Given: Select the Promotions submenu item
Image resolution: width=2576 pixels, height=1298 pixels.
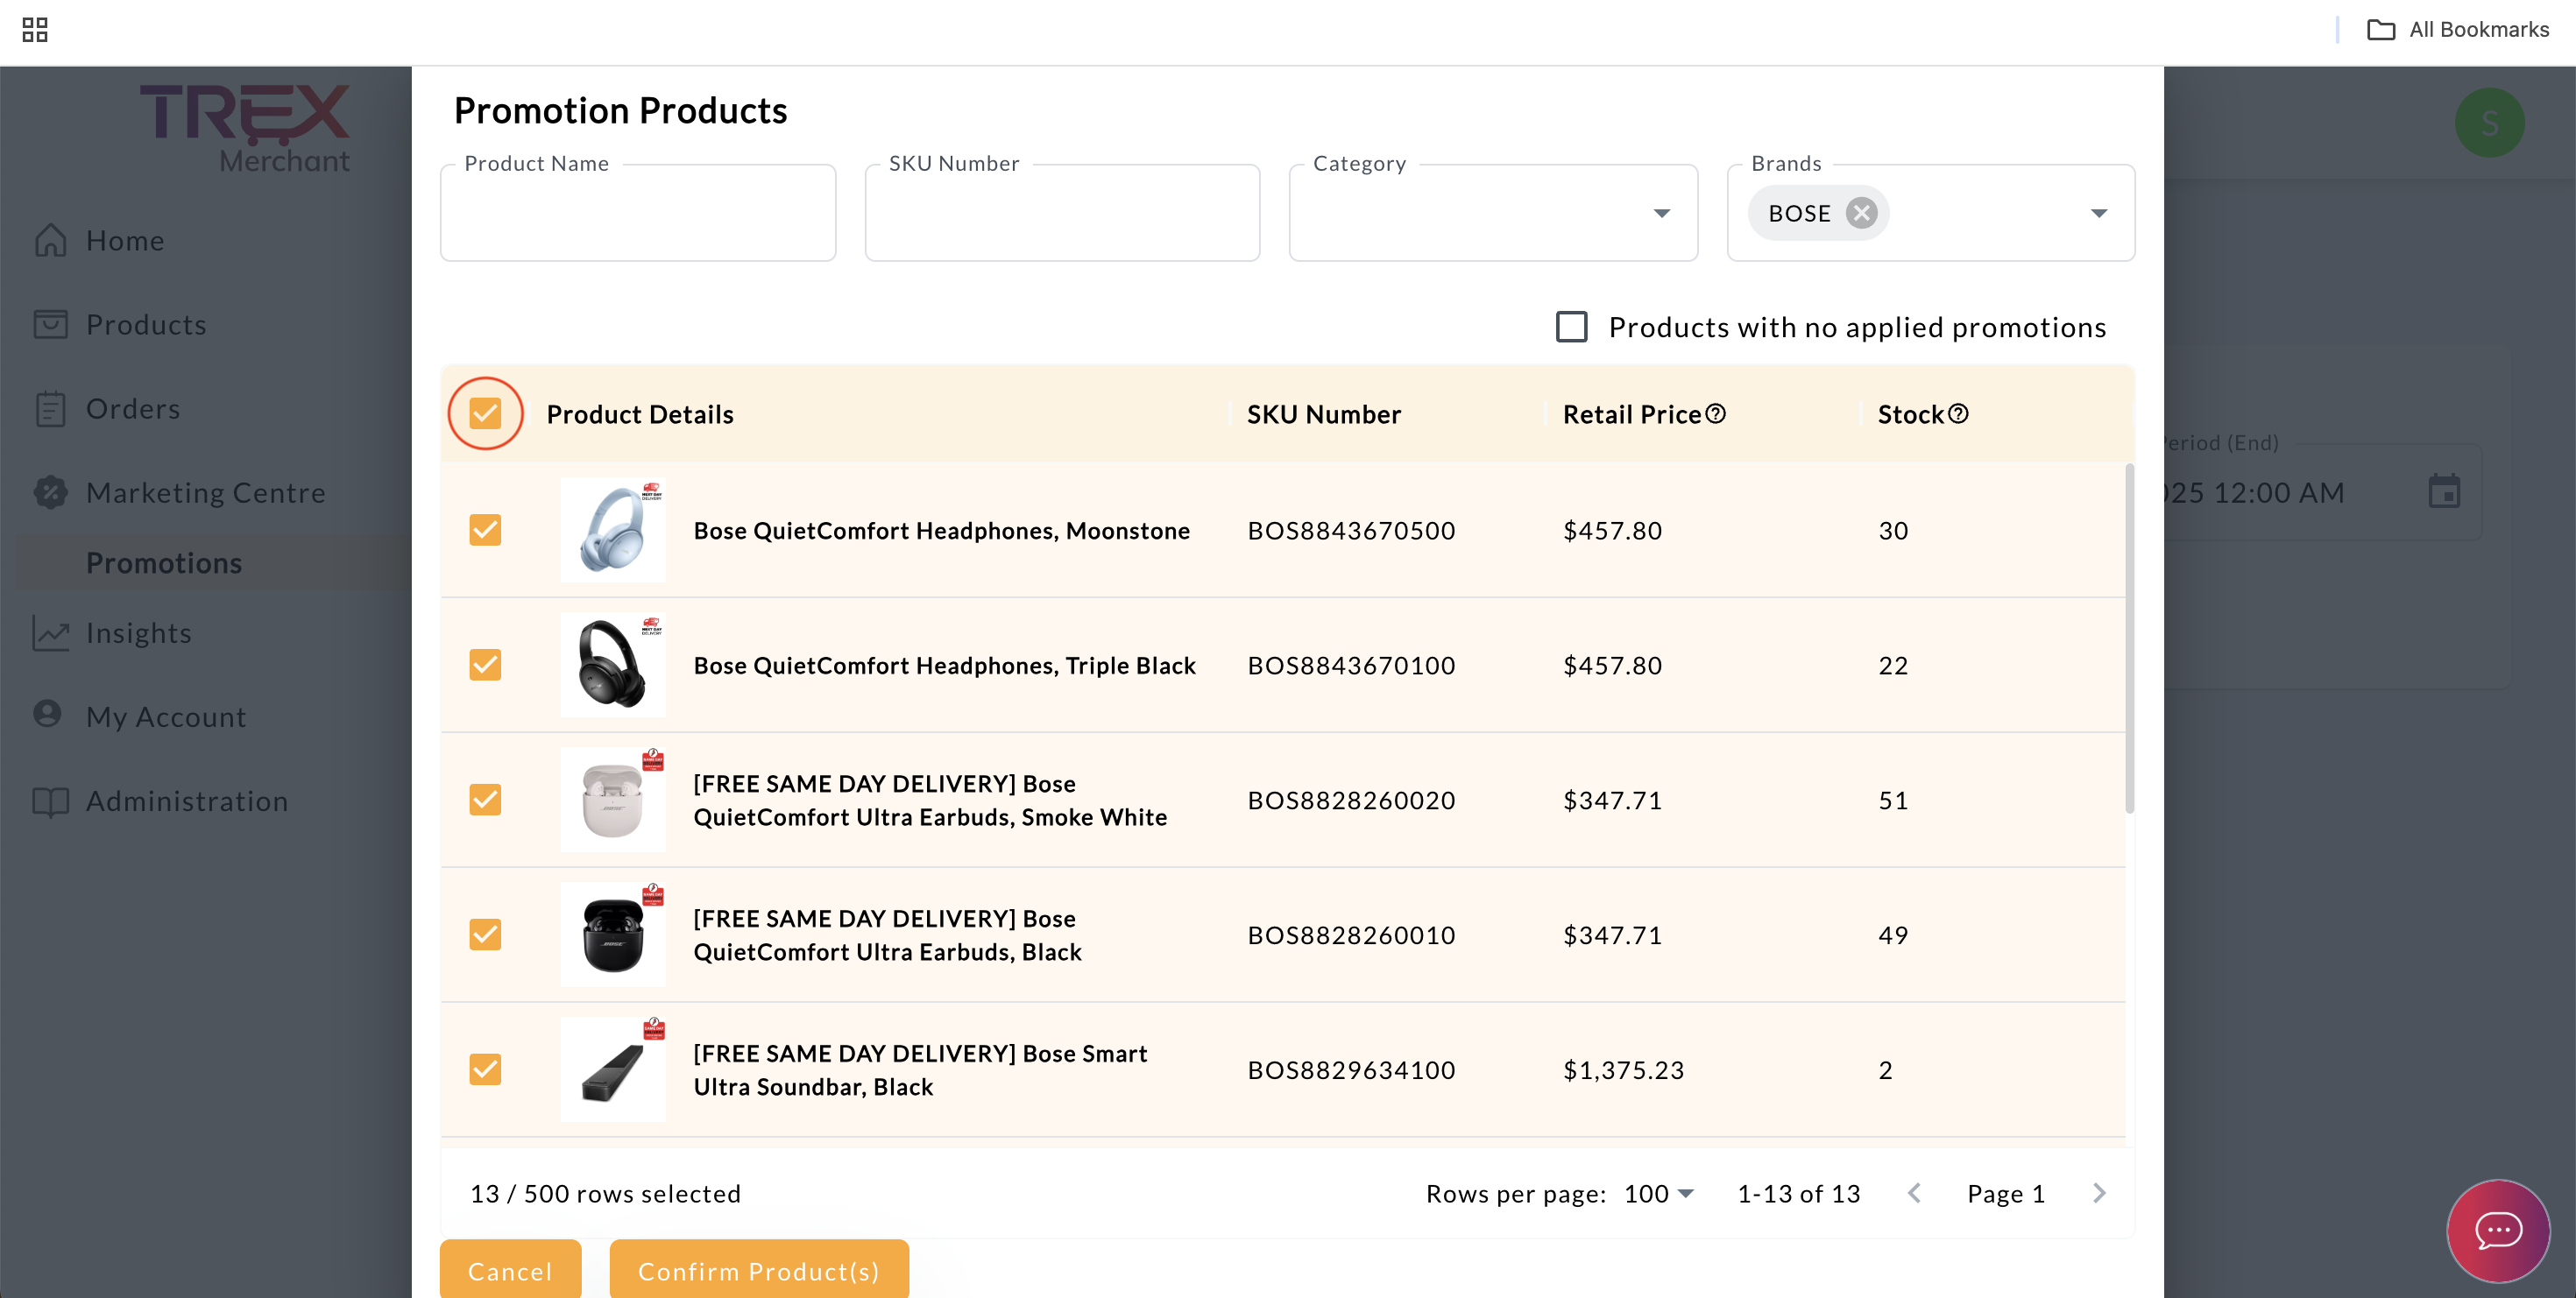Looking at the screenshot, I should pos(164,562).
